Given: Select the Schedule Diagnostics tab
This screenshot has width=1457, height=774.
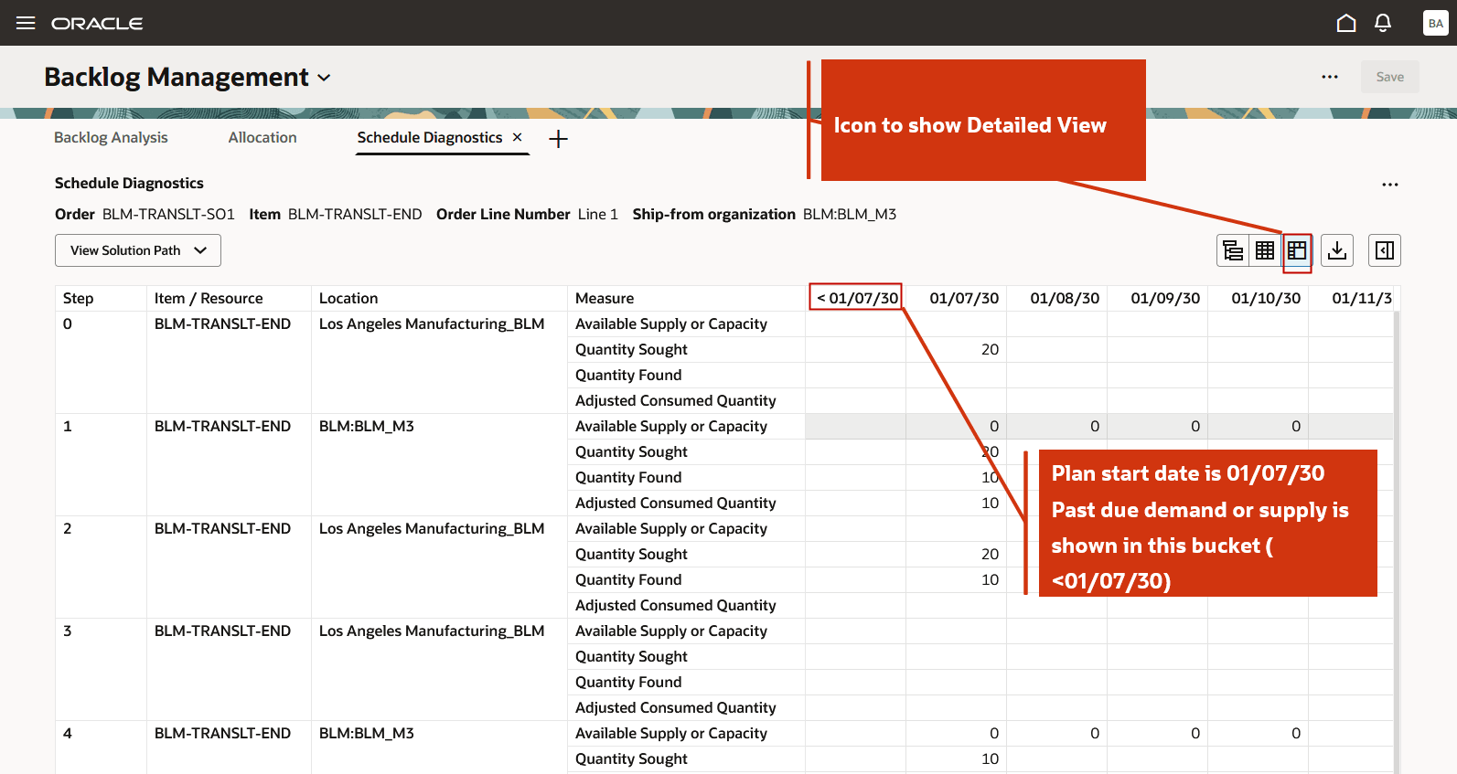Looking at the screenshot, I should tap(430, 137).
